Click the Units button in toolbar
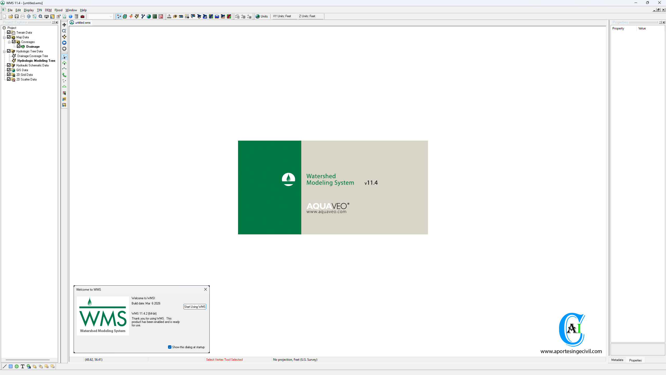 point(262,16)
